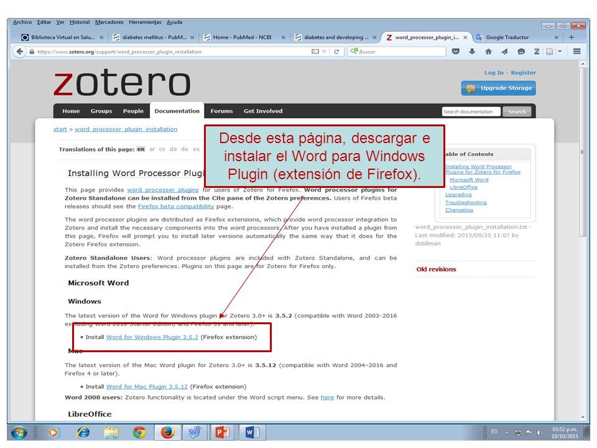
Task: Click the padlock site identity icon
Action: [x=32, y=52]
